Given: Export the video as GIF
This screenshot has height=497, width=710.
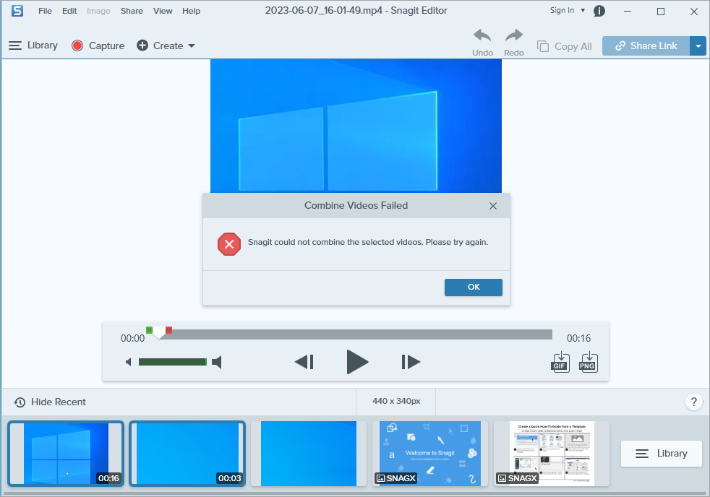Looking at the screenshot, I should (x=560, y=362).
